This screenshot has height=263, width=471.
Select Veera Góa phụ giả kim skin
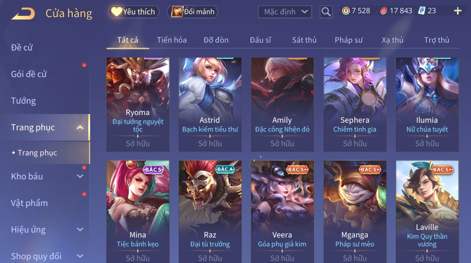tap(282, 212)
